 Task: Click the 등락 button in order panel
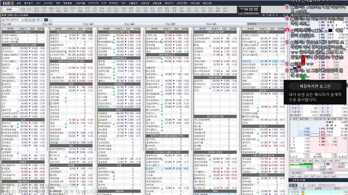(x=337, y=161)
